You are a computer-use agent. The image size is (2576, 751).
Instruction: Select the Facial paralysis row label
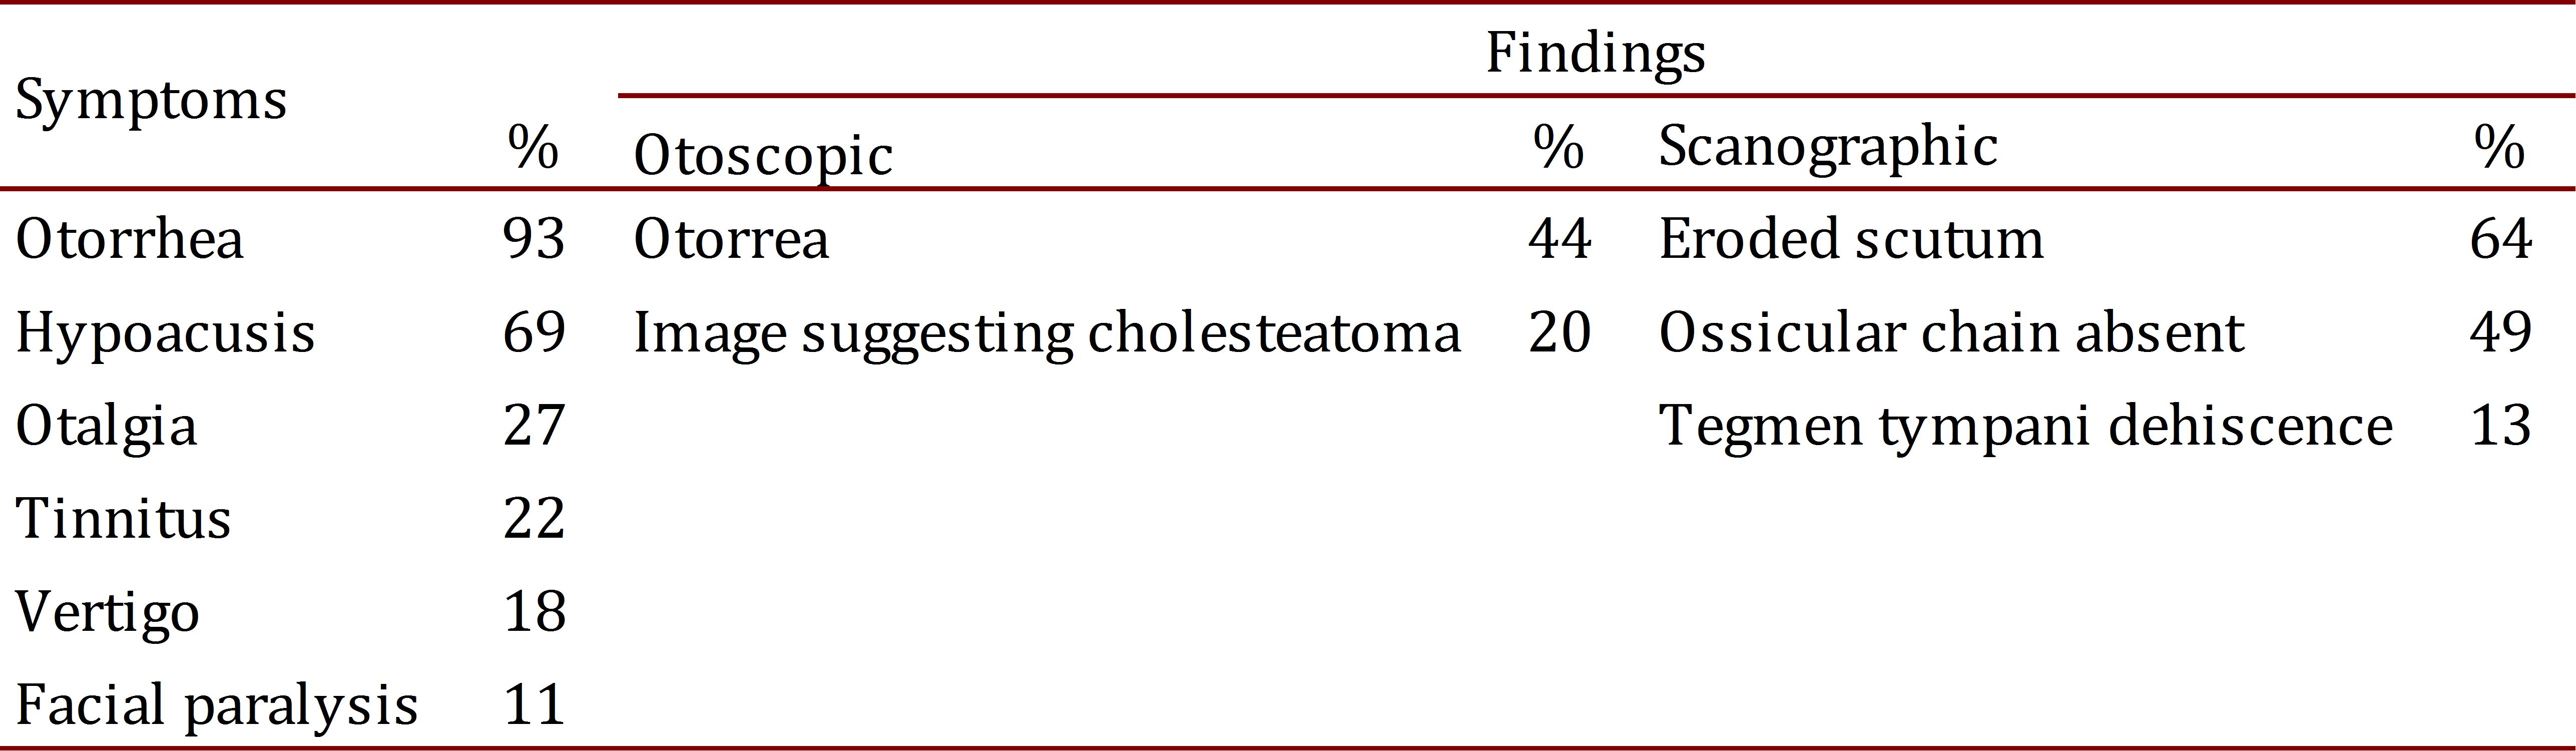[216, 705]
